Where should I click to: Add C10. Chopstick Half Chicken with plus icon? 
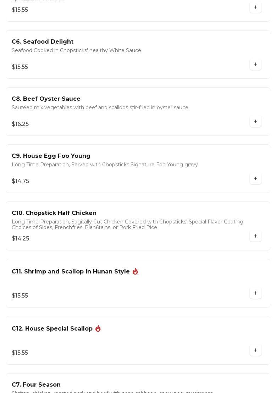[255, 236]
